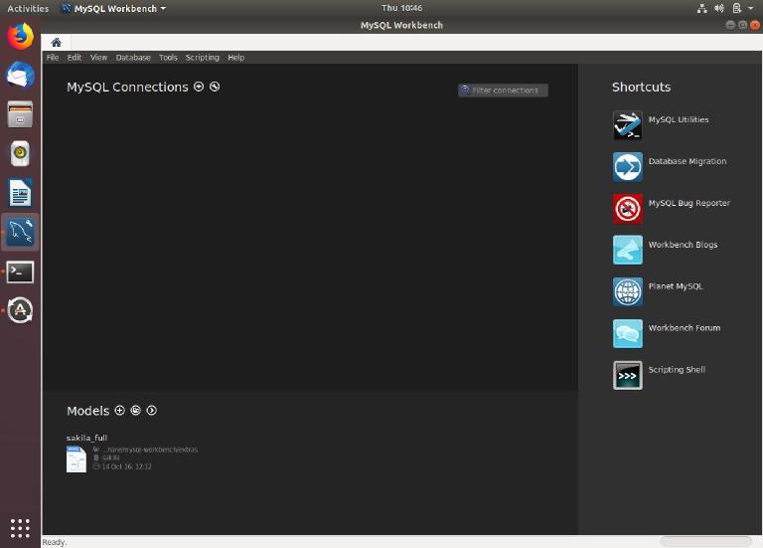This screenshot has height=548, width=763.
Task: Launch the Scripting Shell icon
Action: [628, 375]
